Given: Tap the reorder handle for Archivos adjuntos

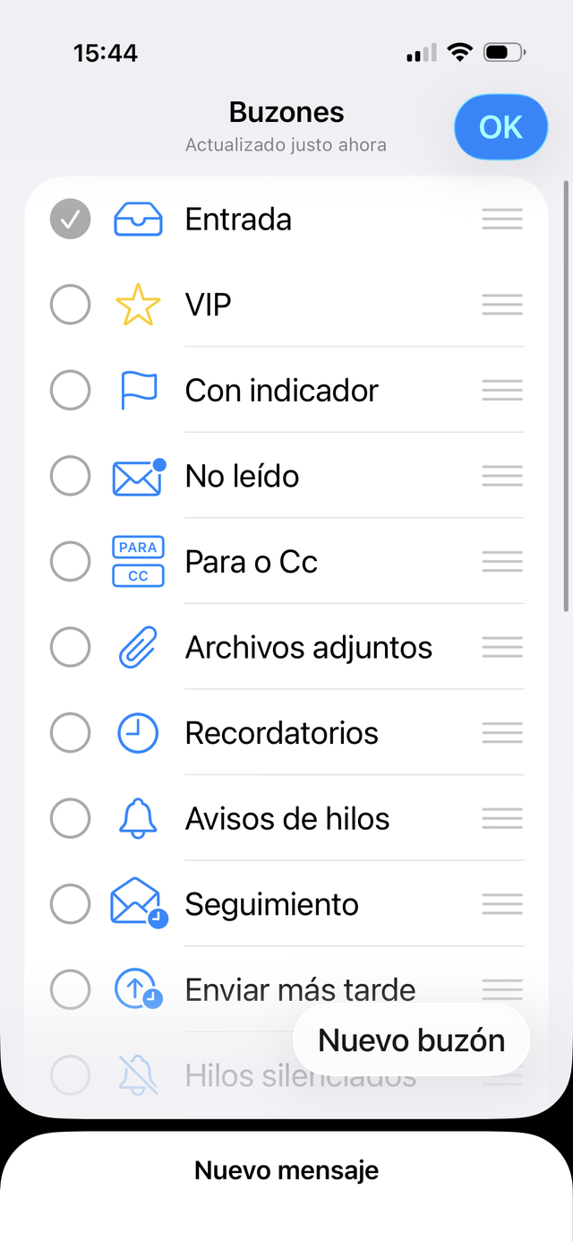Looking at the screenshot, I should click(x=501, y=648).
